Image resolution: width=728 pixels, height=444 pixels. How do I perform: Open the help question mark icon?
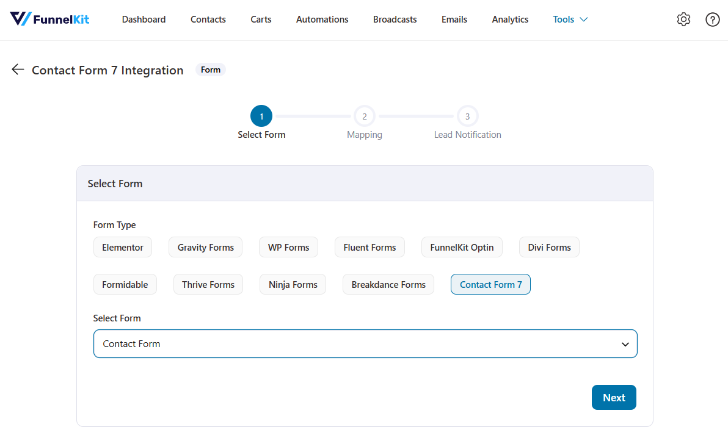[x=712, y=20]
